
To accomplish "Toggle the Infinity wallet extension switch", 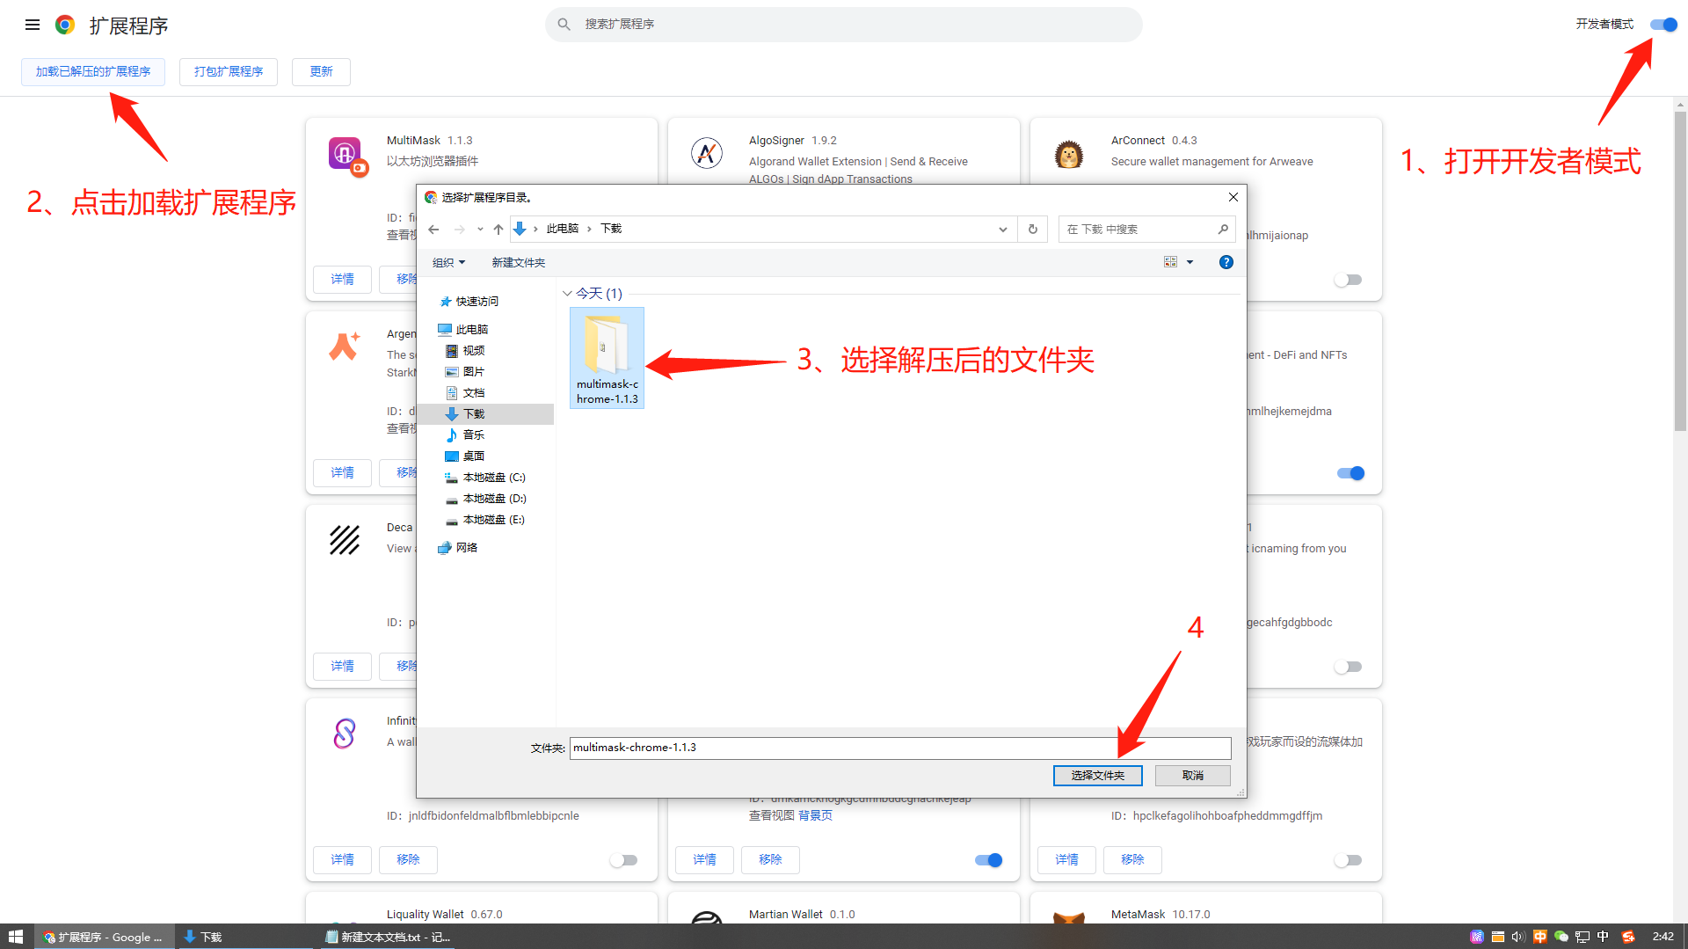I will [623, 860].
